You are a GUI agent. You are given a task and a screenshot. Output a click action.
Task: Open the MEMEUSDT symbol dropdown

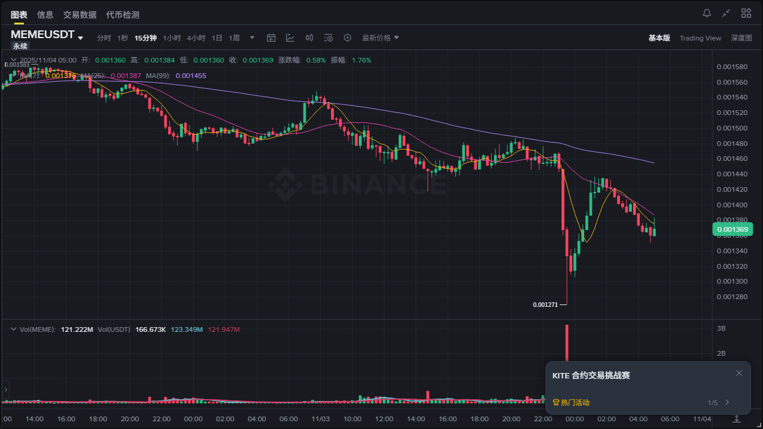(x=80, y=38)
